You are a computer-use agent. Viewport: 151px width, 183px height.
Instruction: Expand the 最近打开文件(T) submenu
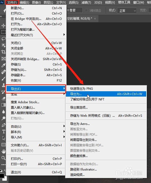[x=36, y=35]
